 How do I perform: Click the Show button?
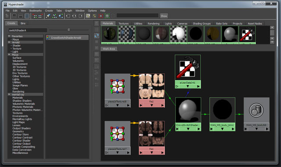point(164,16)
